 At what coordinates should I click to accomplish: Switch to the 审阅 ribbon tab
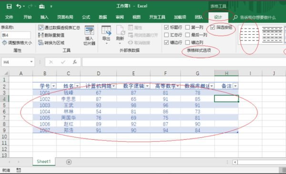click(x=120, y=17)
